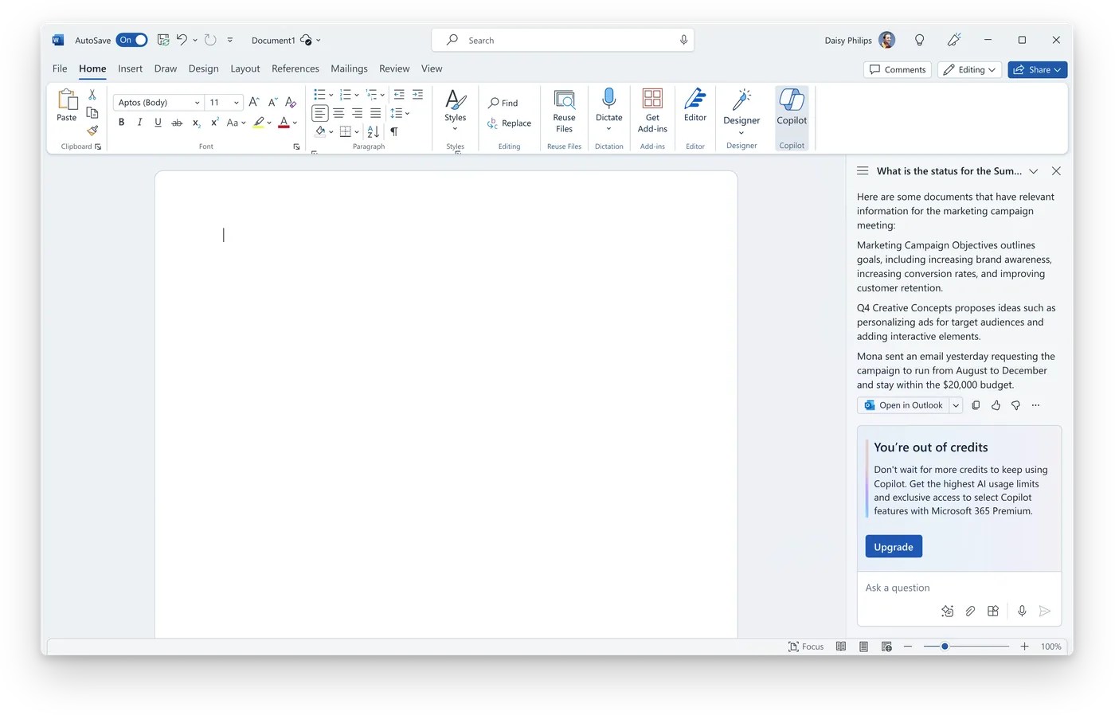Viewport: 1115px width, 715px height.
Task: Use microphone in Copilot chat box
Action: [1022, 611]
